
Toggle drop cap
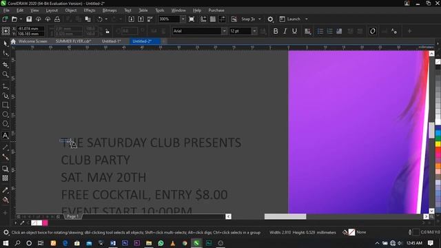pyautogui.click(x=339, y=31)
